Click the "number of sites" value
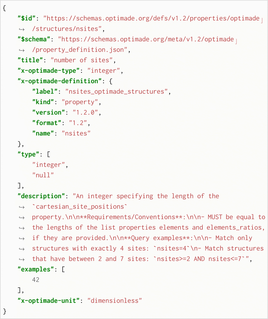268x319 pixels. point(82,60)
